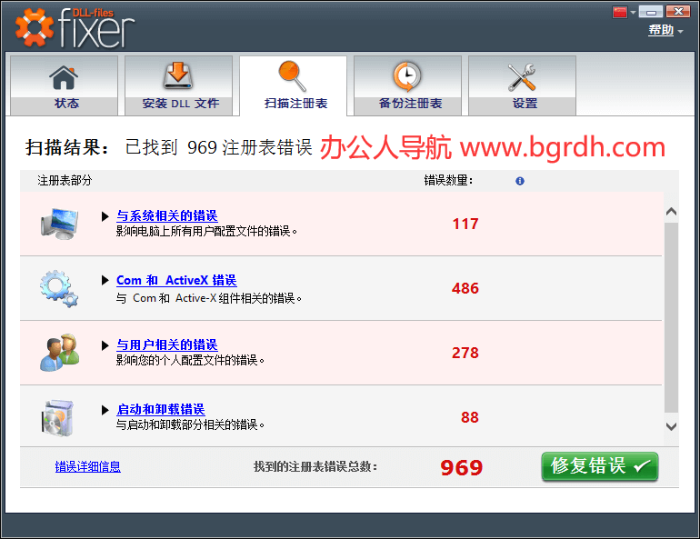Open the 错误详细信息 link
The image size is (700, 539).
88,466
